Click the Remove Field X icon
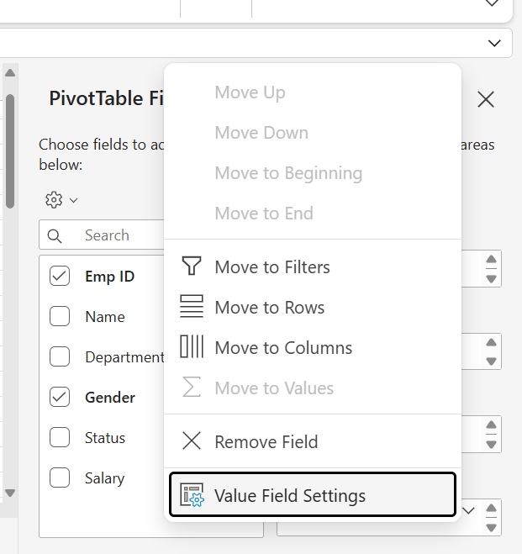Screen dimensions: 522x554 tap(192, 442)
